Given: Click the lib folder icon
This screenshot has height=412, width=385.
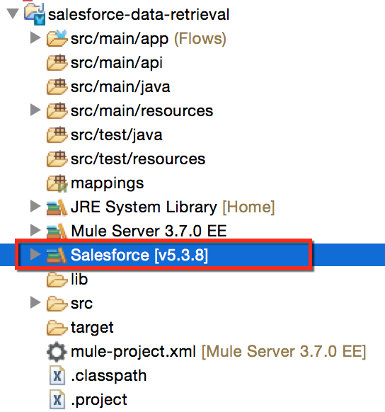Looking at the screenshot, I should point(57,280).
